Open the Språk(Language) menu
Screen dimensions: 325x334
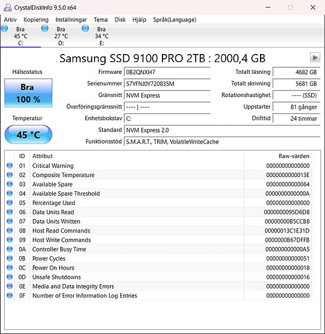point(175,20)
